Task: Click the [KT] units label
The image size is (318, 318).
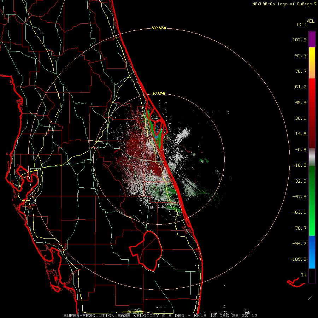Action: pyautogui.click(x=301, y=24)
